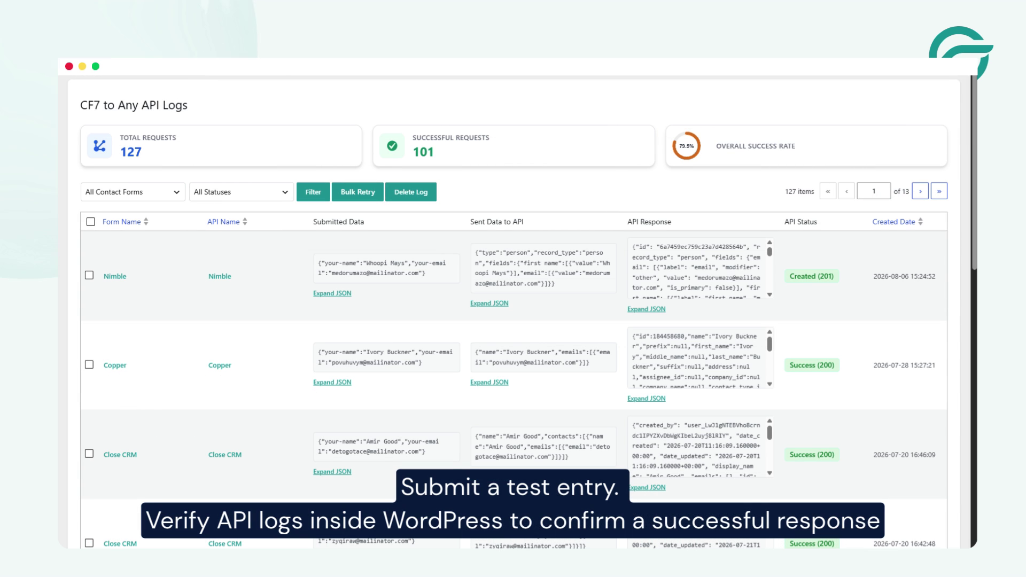The height and width of the screenshot is (577, 1026).
Task: Click the Successful Requests checkmark icon
Action: [x=392, y=146]
